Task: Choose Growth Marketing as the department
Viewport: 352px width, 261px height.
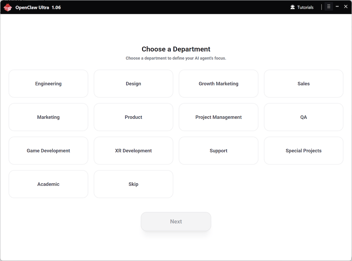Action: (x=219, y=84)
